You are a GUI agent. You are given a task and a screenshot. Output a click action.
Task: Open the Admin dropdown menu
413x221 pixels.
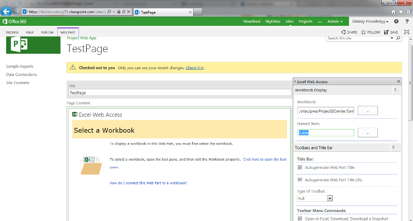point(335,22)
